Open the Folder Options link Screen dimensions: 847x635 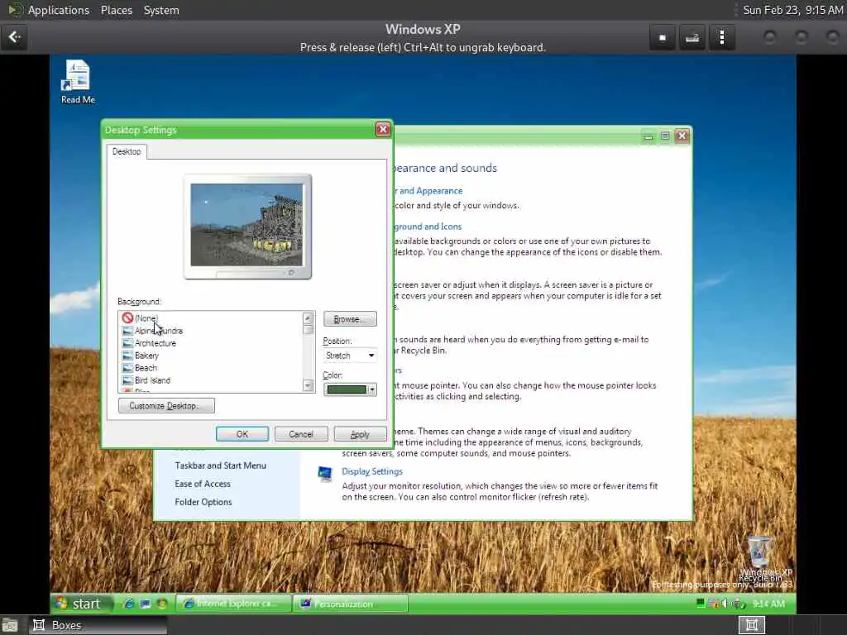coord(203,502)
